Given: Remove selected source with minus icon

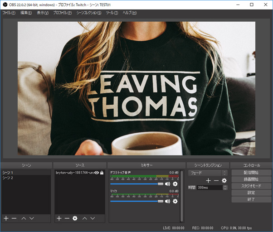Looking at the screenshot, I should click(67, 218).
